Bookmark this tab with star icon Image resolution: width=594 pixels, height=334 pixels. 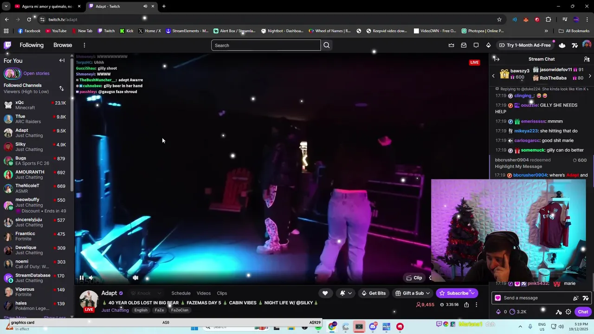pyautogui.click(x=499, y=19)
